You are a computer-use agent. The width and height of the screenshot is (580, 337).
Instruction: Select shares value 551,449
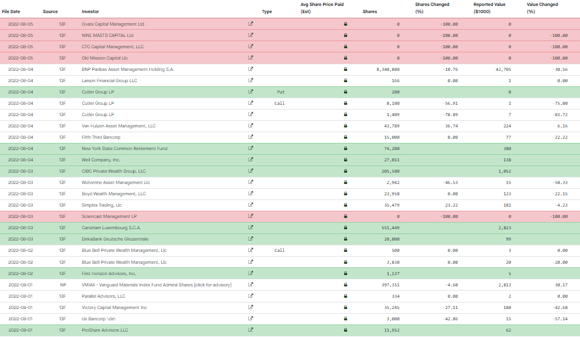(391, 228)
